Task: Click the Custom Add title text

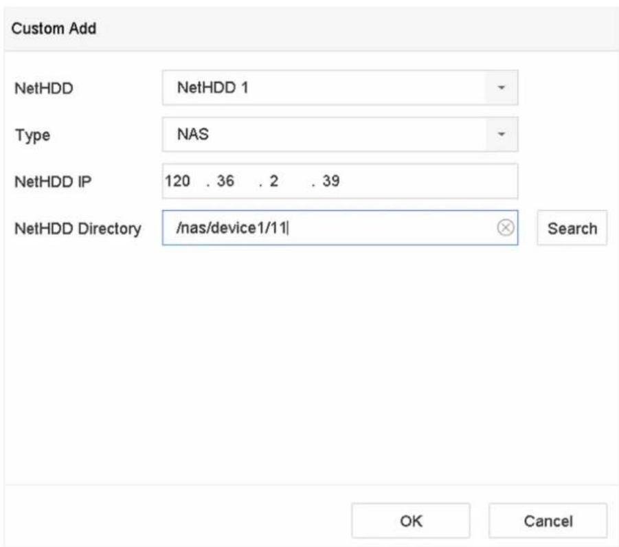Action: coord(54,28)
